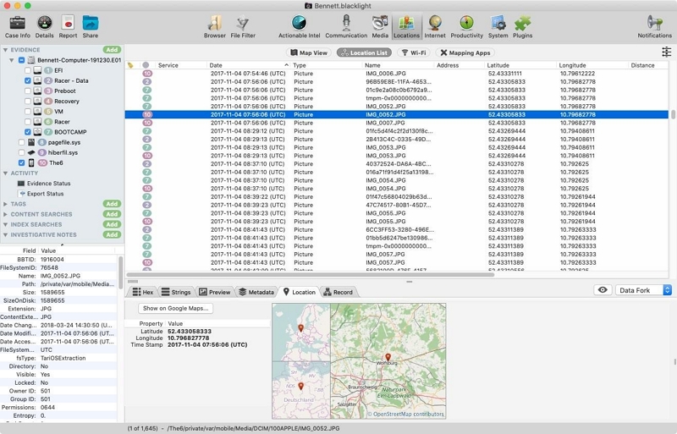The height and width of the screenshot is (434, 677).
Task: Add new evidence with Add button
Action: point(112,50)
